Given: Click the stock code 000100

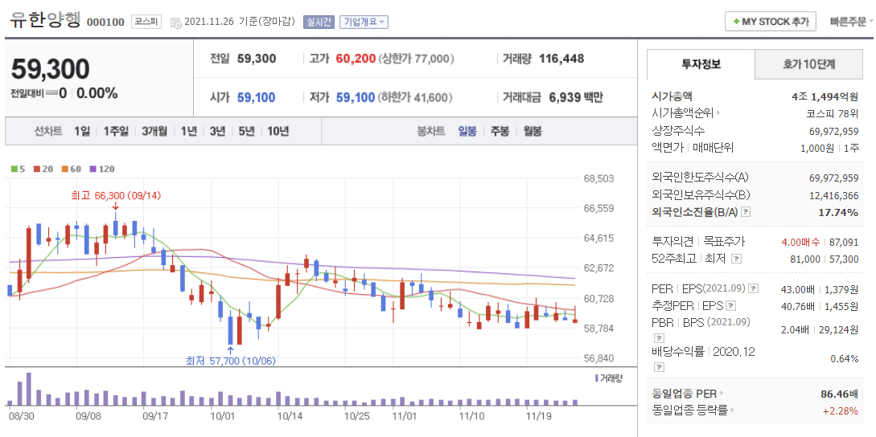Looking at the screenshot, I should click(x=105, y=22).
